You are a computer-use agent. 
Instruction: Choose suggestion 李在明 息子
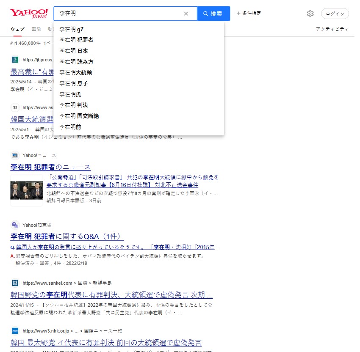tap(138, 83)
